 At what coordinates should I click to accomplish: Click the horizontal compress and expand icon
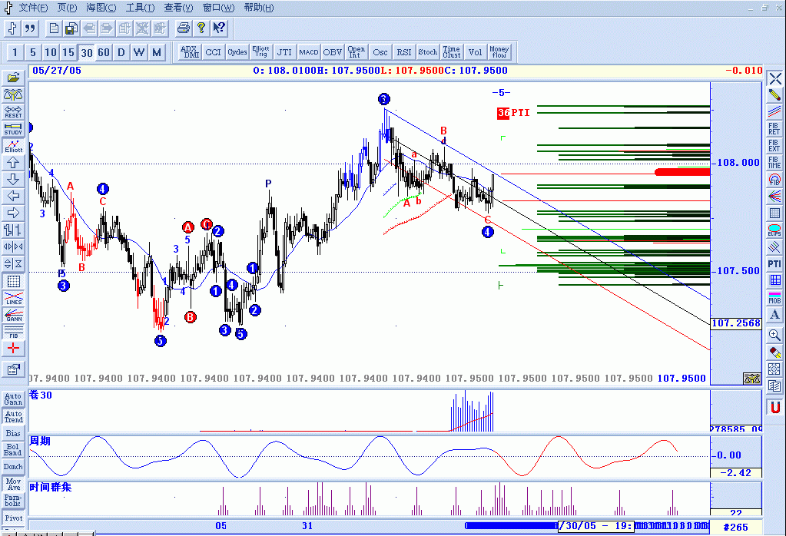pos(13,246)
